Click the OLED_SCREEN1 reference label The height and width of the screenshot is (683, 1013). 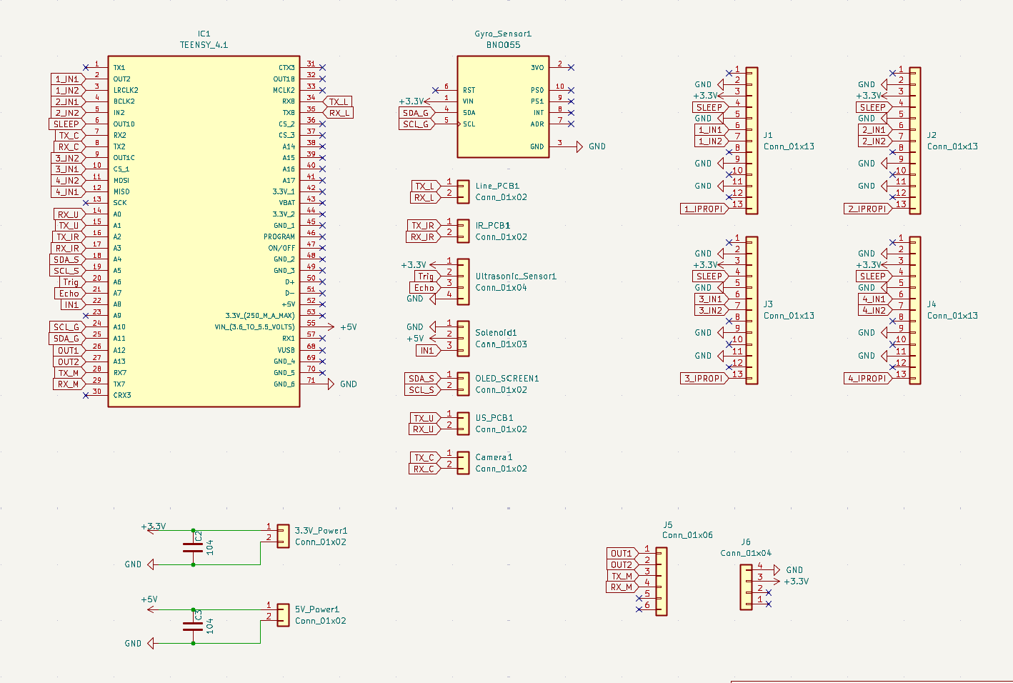[507, 378]
